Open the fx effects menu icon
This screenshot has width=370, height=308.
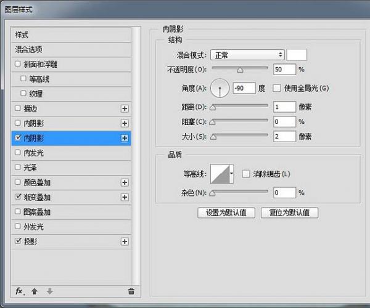[20, 291]
